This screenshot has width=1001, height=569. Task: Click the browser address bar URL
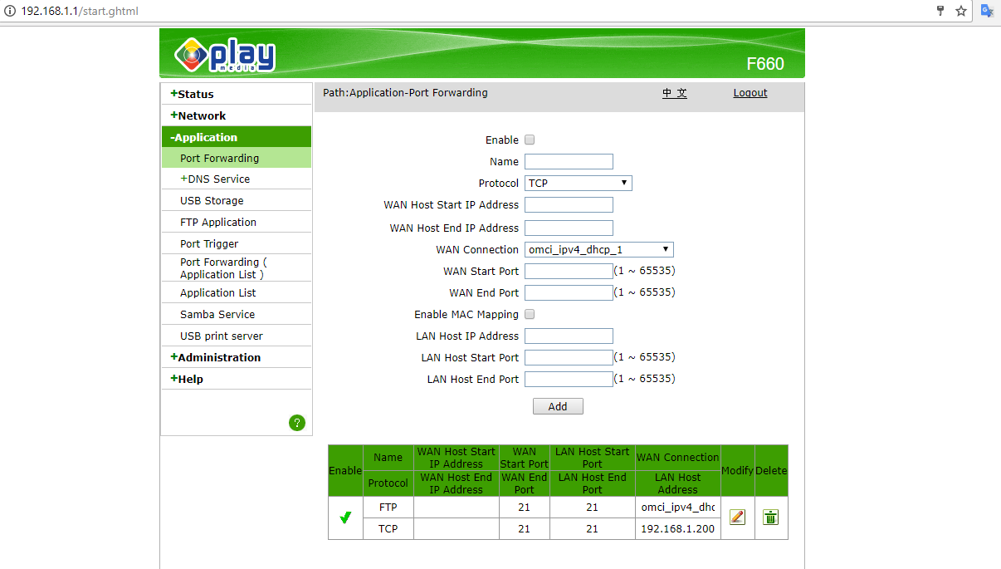[80, 11]
